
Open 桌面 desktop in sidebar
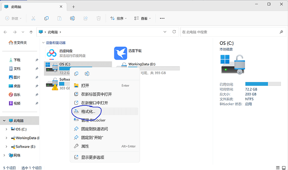point(15,86)
